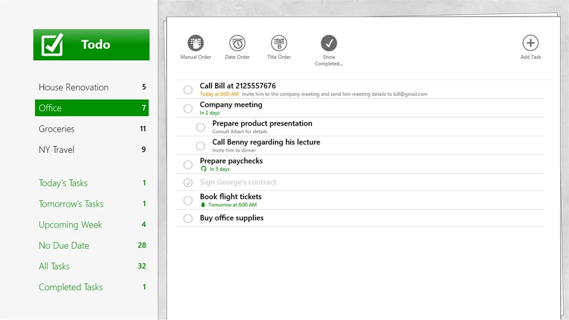Select the Manual Order sorting icon

coord(196,42)
